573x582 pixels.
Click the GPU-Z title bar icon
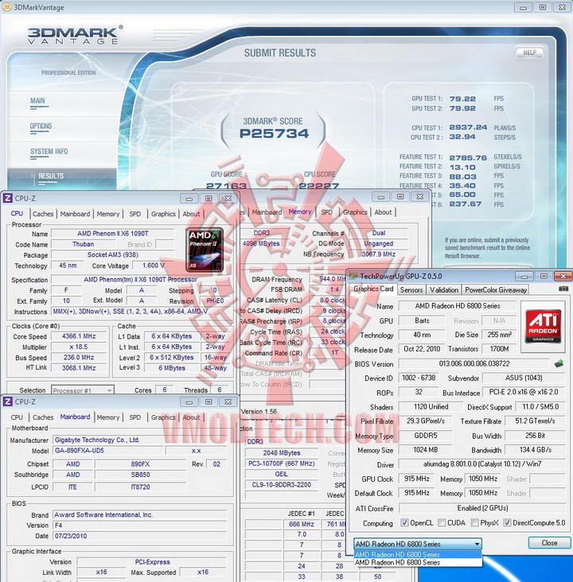(353, 276)
